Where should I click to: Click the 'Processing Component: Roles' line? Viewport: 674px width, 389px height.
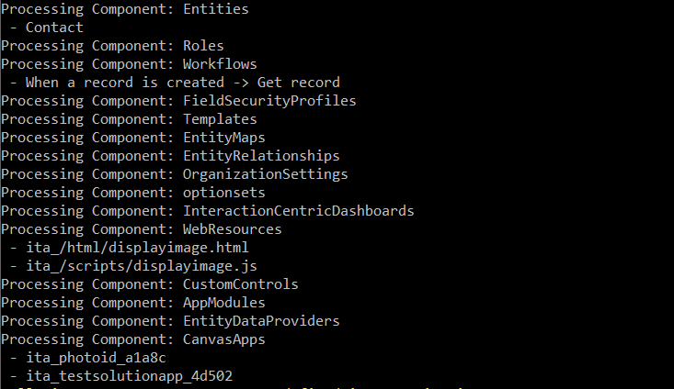[112, 46]
